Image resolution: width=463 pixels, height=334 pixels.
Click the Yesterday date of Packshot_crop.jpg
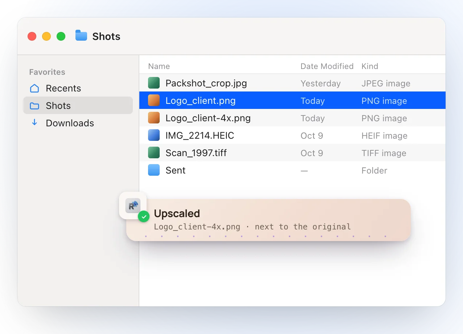321,83
